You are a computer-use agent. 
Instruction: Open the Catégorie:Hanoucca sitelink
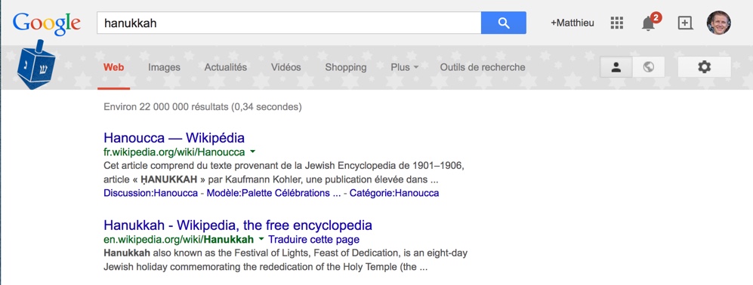[394, 193]
